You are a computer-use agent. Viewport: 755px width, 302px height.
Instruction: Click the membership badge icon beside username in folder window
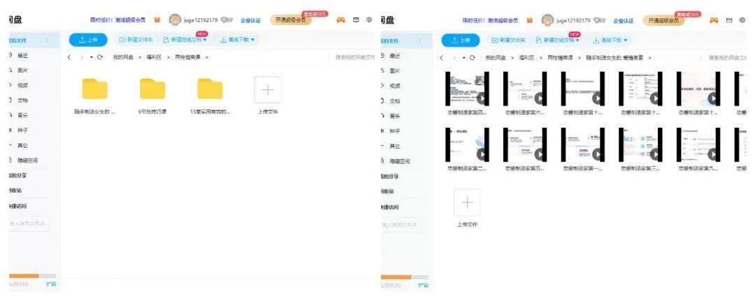[x=226, y=20]
